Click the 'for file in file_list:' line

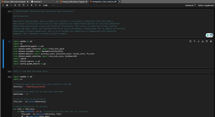click(24, 109)
